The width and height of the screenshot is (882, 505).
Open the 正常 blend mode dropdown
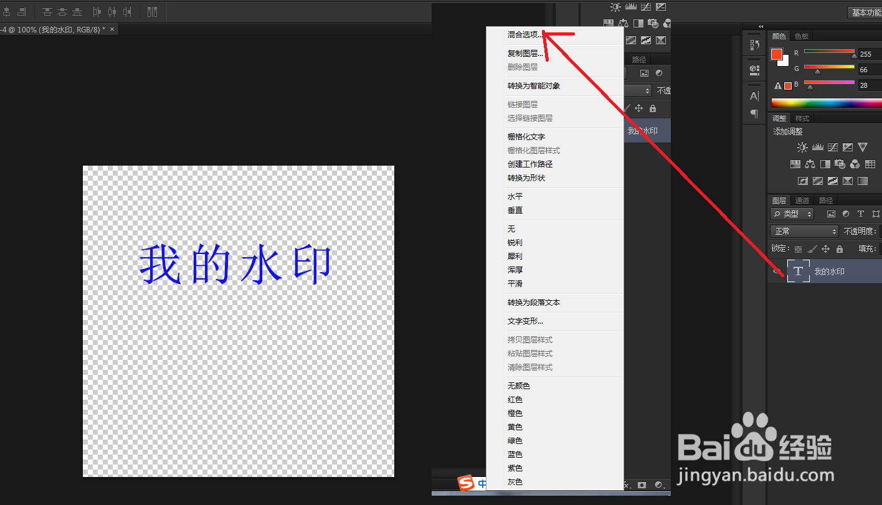[804, 231]
